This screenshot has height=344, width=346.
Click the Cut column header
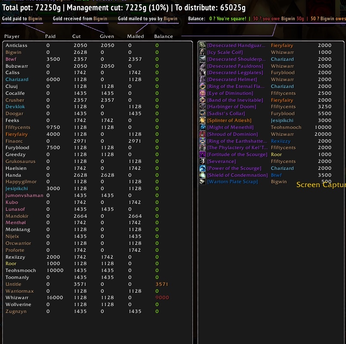click(76, 37)
